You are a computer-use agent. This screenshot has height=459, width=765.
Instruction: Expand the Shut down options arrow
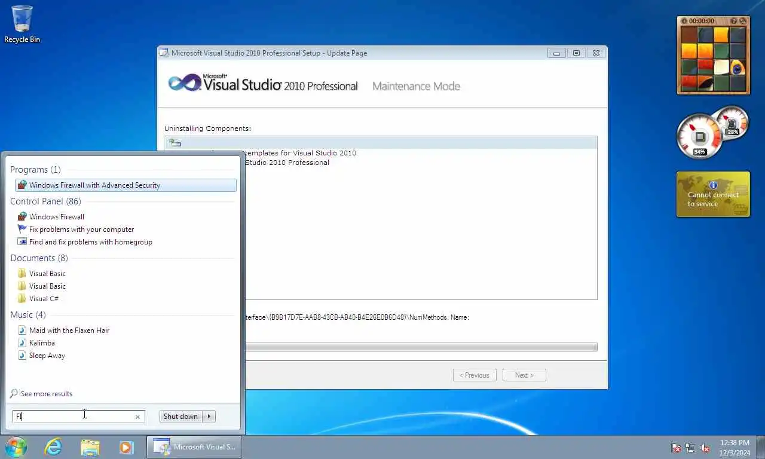tap(209, 417)
